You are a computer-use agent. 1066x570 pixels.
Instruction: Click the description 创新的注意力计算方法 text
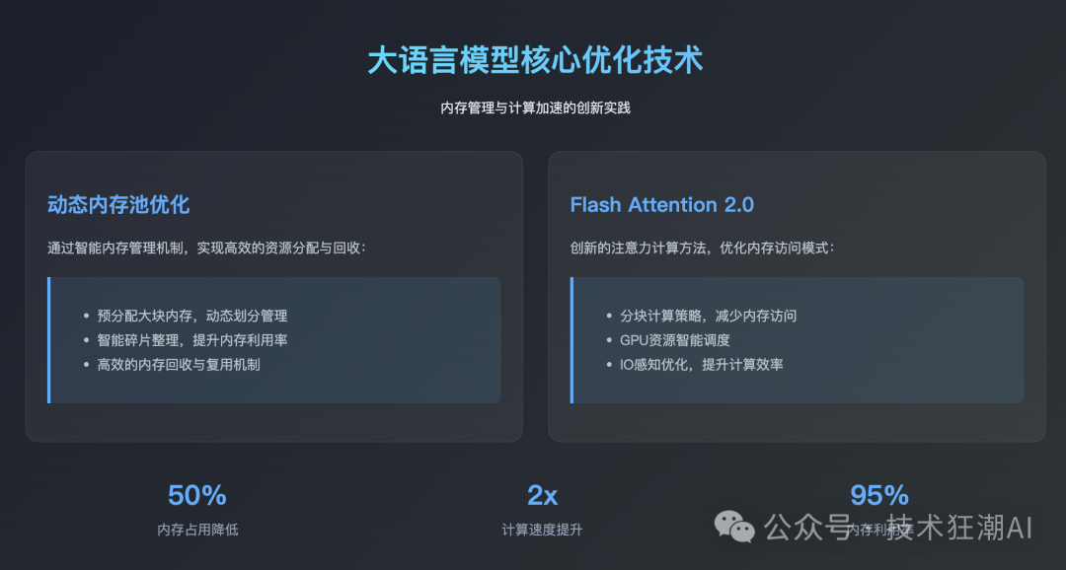click(x=702, y=247)
